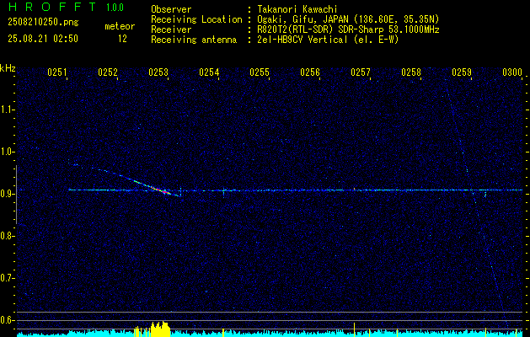Click the Receiving antenna label
This screenshot has height=337, width=530.
[194, 40]
